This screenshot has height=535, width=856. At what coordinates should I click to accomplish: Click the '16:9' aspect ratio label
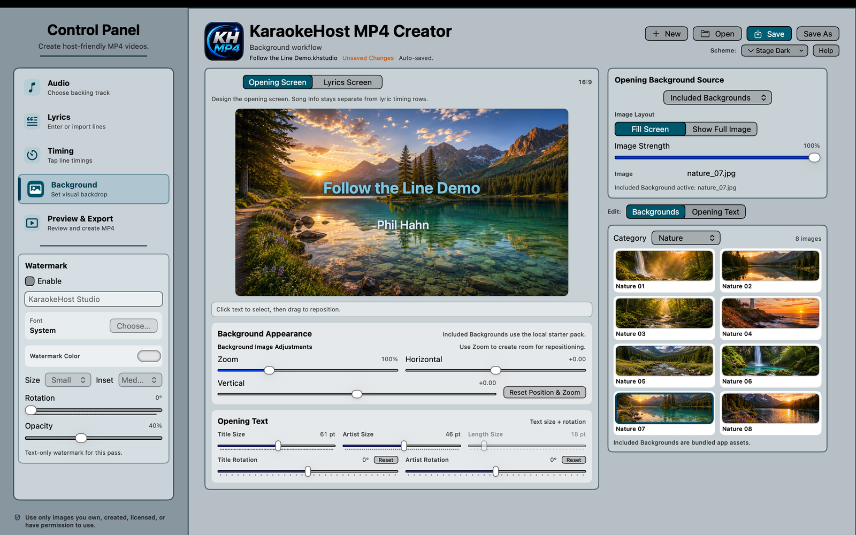pos(585,82)
